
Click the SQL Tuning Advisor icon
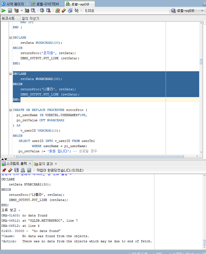coord(33,11)
